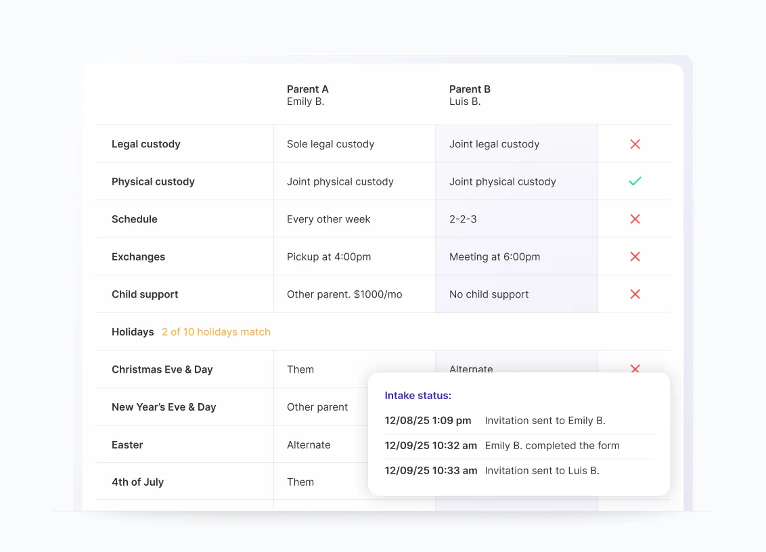Select 'Them' for 4th of July
Viewport: 766px width, 552px height.
[x=302, y=482]
